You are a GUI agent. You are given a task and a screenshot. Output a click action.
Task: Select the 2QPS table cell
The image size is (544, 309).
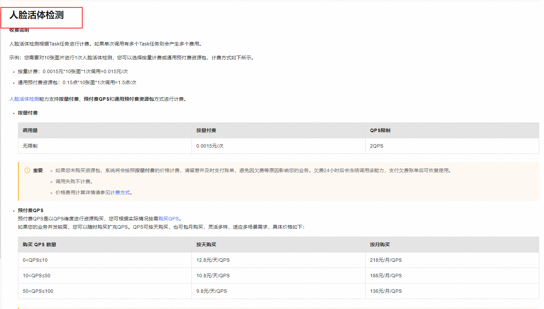tap(452, 146)
